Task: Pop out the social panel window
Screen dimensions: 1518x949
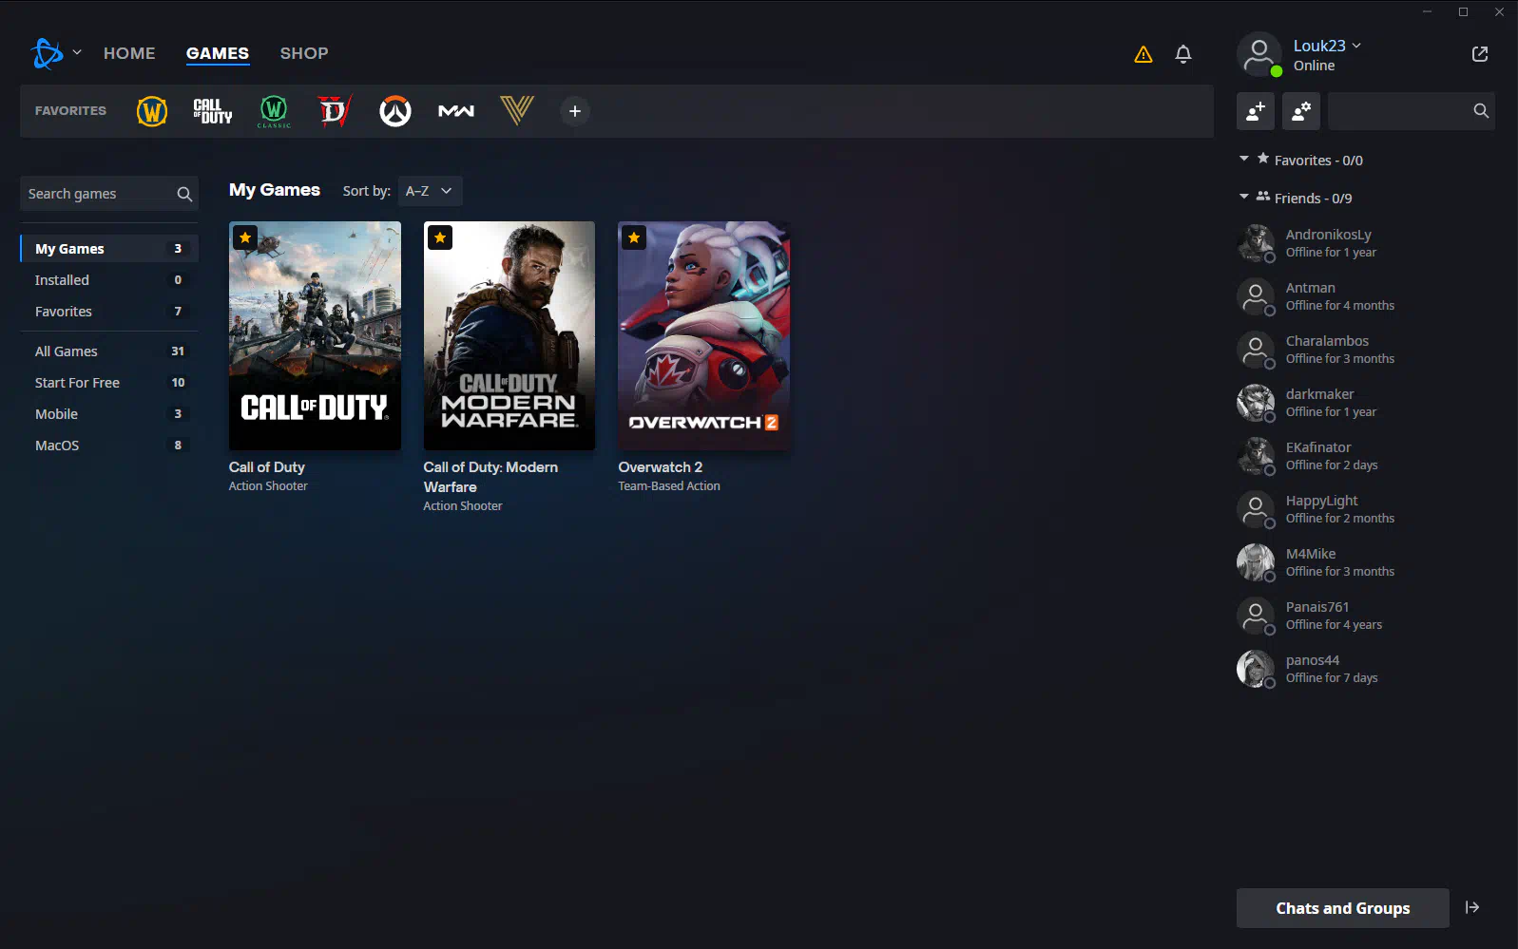Action: click(x=1480, y=54)
